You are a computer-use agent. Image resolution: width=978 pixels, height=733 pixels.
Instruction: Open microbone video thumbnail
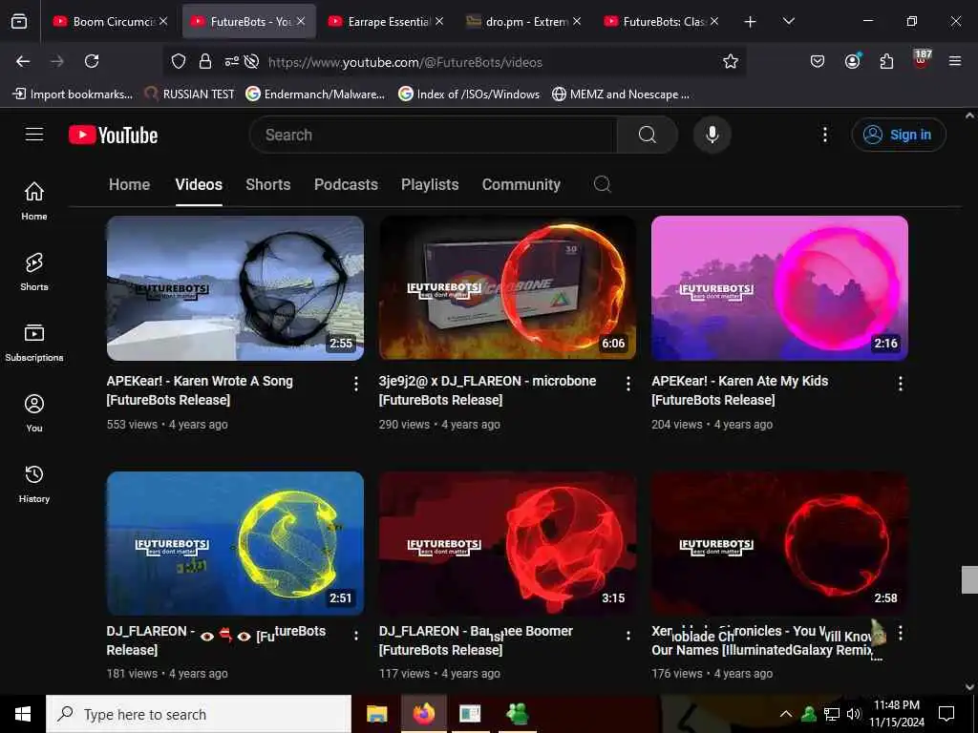tap(507, 288)
